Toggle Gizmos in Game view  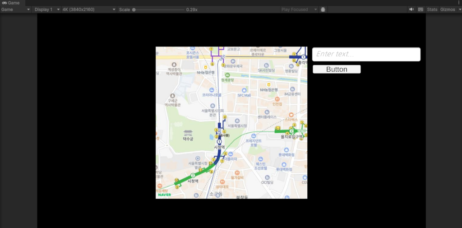(448, 9)
